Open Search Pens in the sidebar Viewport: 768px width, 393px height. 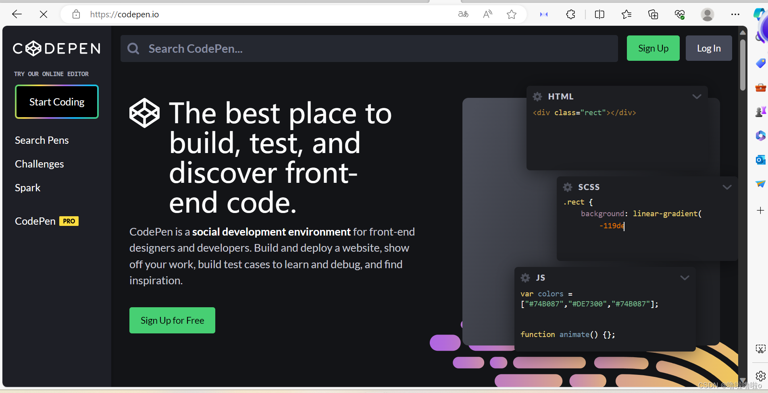(42, 140)
